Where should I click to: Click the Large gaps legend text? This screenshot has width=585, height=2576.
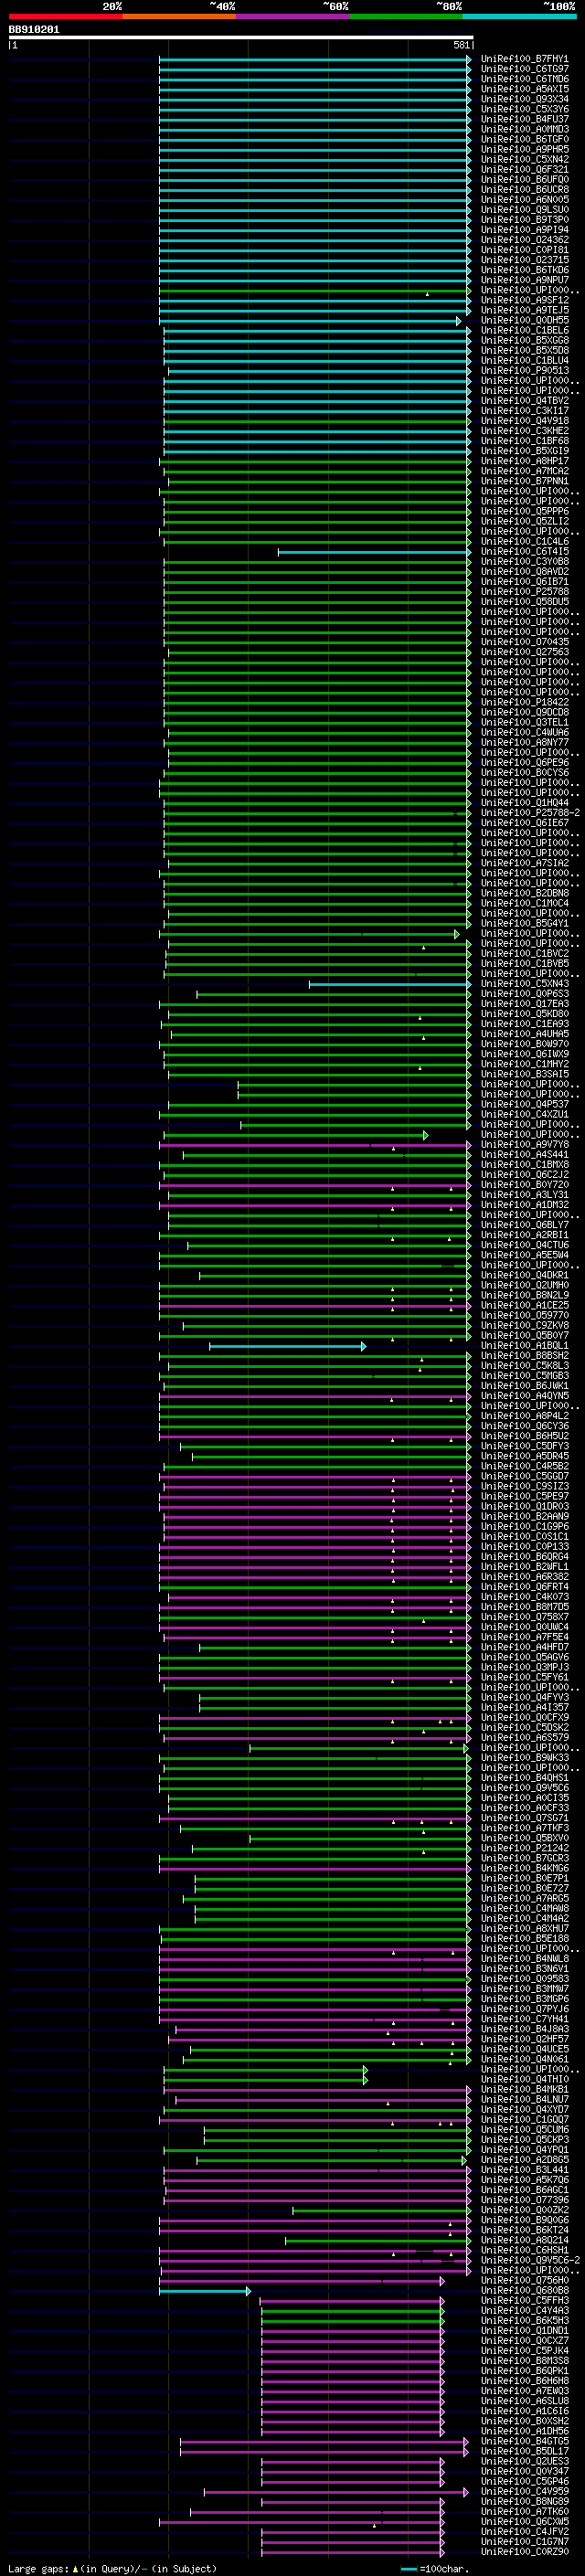pyautogui.click(x=38, y=2568)
